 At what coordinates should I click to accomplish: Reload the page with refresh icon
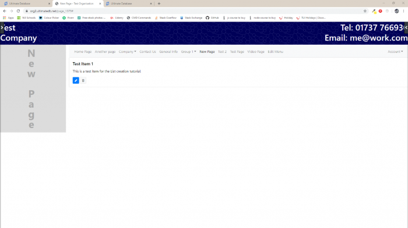pyautogui.click(x=18, y=11)
